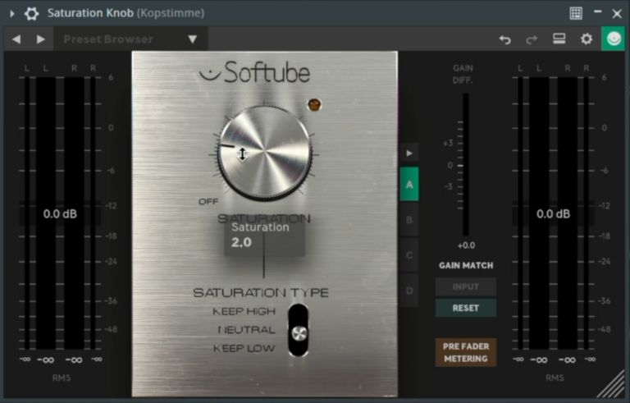Expand the A/B copy arrow
This screenshot has width=630, height=403.
[x=409, y=153]
